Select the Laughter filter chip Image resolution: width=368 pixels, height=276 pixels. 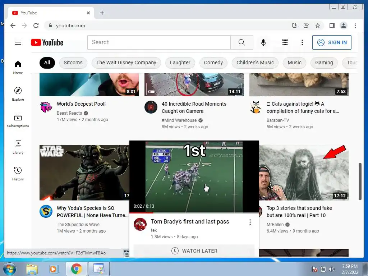point(180,63)
